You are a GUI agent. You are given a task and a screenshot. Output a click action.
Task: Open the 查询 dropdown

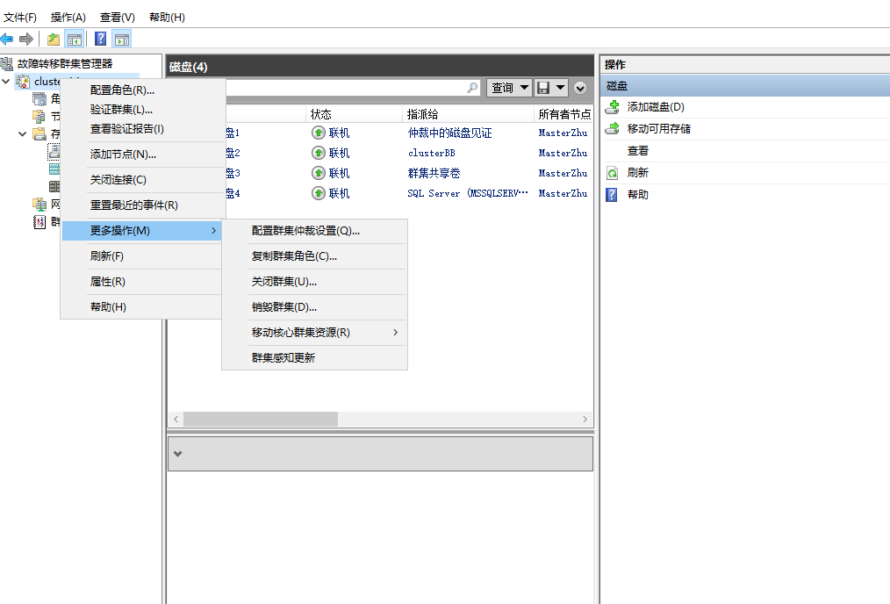click(509, 88)
